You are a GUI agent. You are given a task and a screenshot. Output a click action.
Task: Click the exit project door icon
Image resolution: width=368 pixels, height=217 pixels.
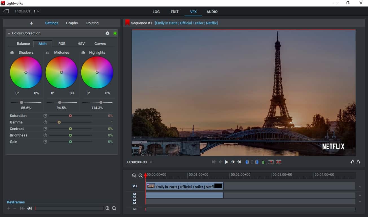click(6, 11)
